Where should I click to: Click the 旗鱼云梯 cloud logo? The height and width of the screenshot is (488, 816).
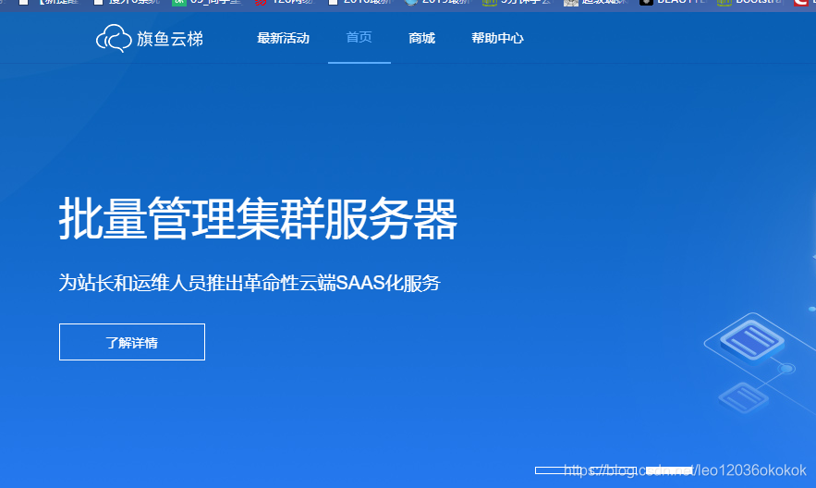(150, 38)
